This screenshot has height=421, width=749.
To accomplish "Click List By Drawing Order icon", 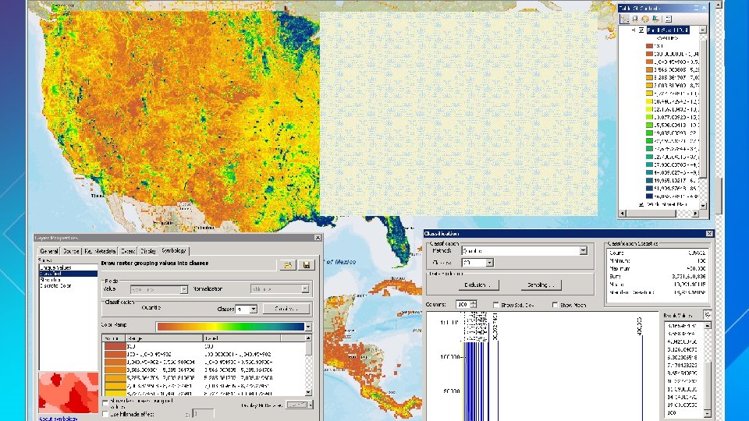I will pyautogui.click(x=626, y=19).
